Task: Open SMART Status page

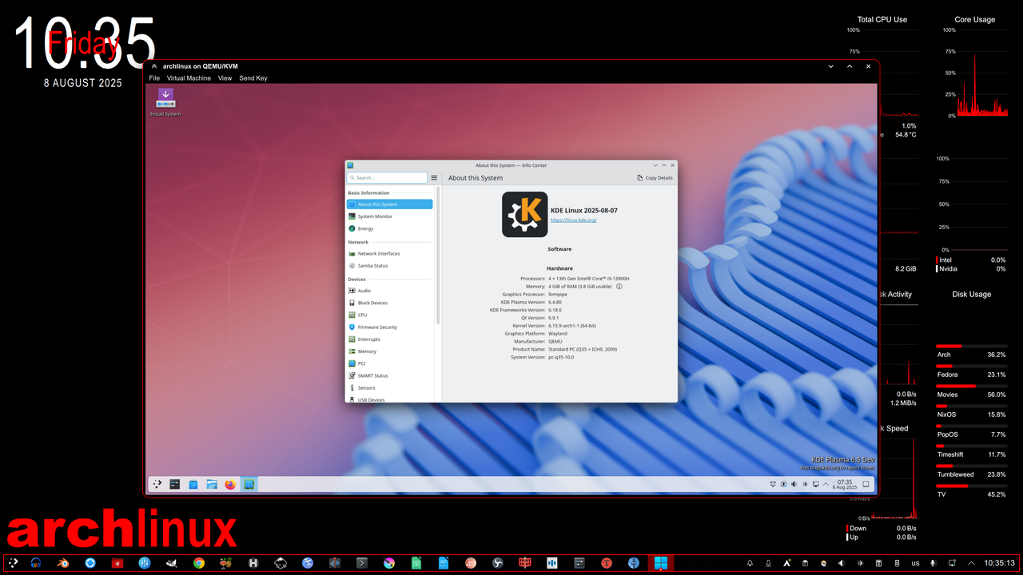Action: (x=390, y=375)
